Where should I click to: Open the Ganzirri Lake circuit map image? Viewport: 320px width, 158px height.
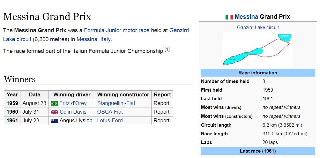tap(257, 49)
